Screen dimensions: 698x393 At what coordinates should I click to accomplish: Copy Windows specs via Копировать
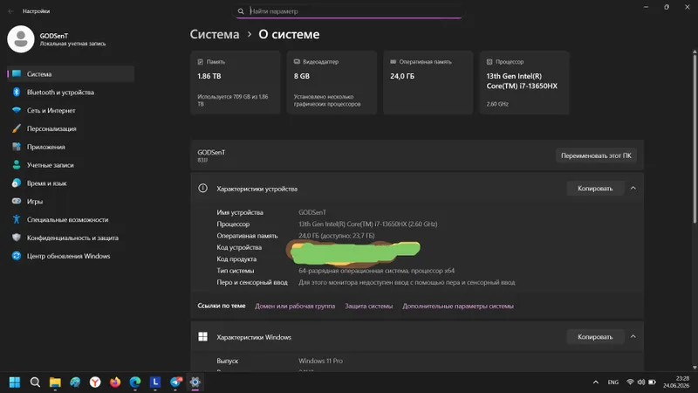click(595, 337)
